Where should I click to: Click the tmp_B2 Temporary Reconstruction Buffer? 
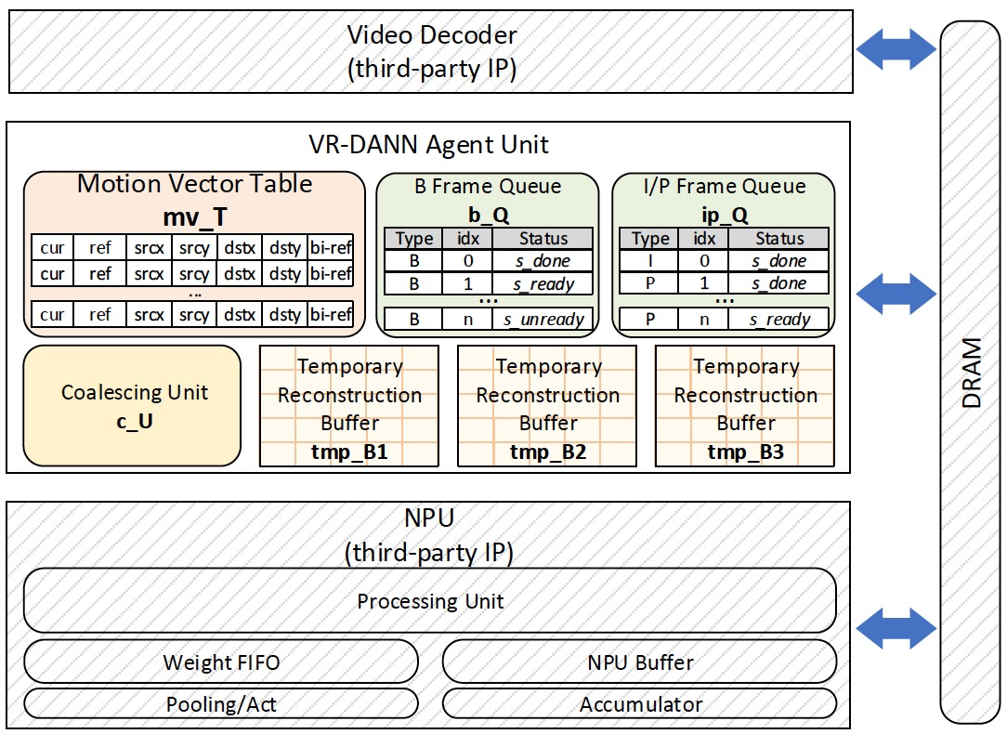[x=548, y=404]
